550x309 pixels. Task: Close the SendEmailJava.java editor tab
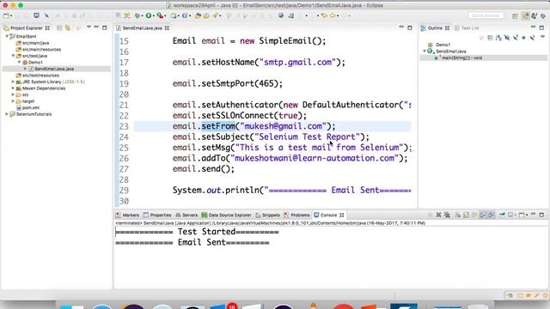(x=167, y=28)
